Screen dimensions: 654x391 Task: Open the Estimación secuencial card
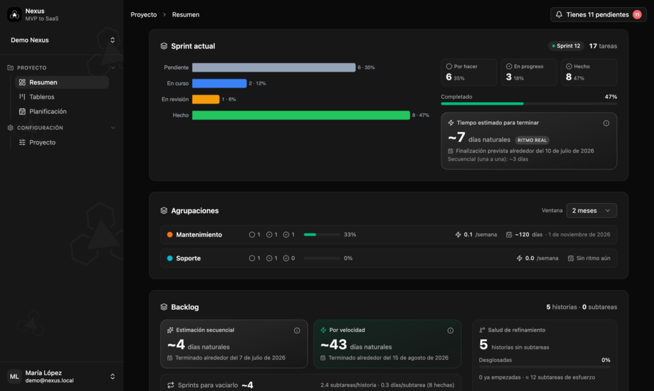coord(234,344)
